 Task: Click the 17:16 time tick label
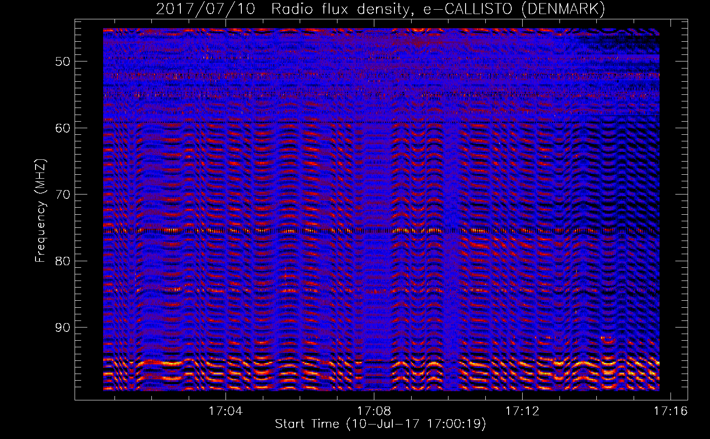point(671,411)
